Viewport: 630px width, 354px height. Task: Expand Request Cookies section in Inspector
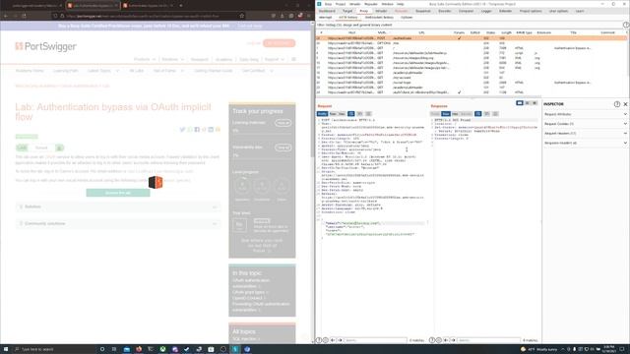pyautogui.click(x=586, y=124)
